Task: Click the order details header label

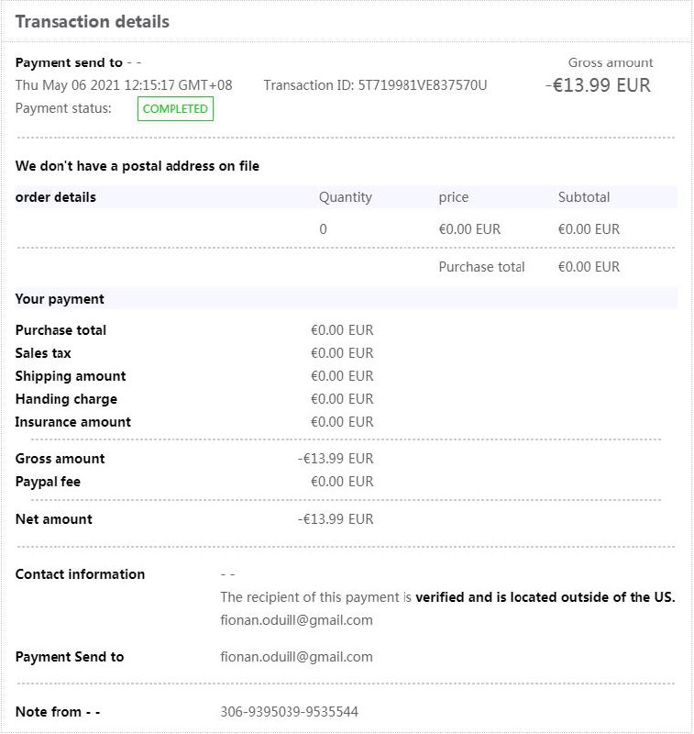Action: pyautogui.click(x=56, y=197)
